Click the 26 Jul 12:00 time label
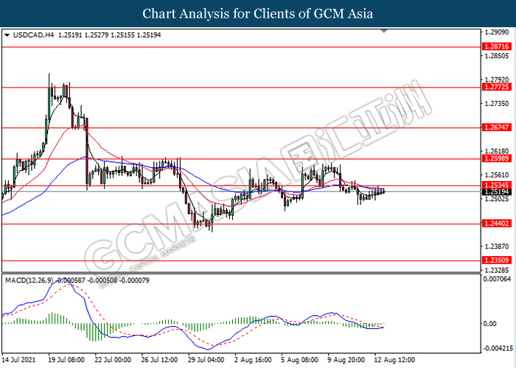This screenshot has width=516, height=368. point(160,360)
